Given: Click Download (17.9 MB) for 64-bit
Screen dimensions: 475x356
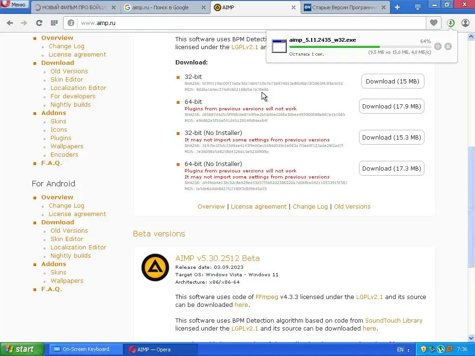Looking at the screenshot, I should click(x=392, y=106).
